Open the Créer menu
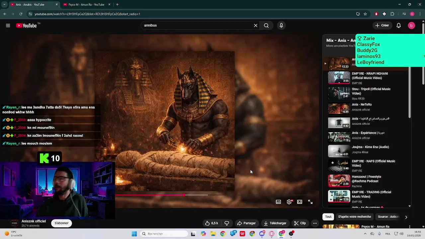This screenshot has height=239, width=425. pyautogui.click(x=382, y=26)
